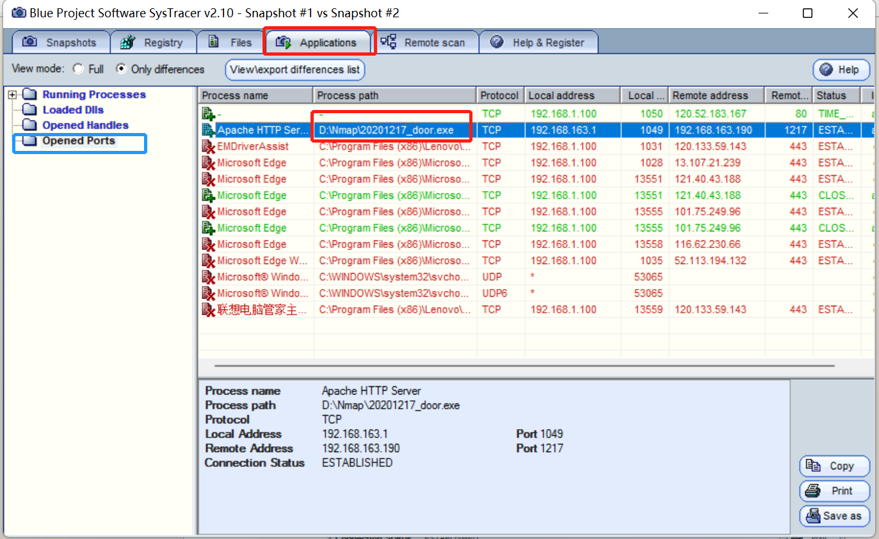
Task: Click the TIME_... status cell
Action: pyautogui.click(x=835, y=114)
